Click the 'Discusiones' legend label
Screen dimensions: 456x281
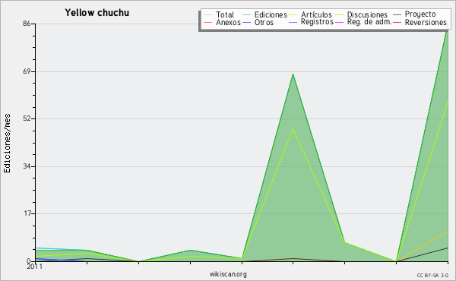pos(367,14)
